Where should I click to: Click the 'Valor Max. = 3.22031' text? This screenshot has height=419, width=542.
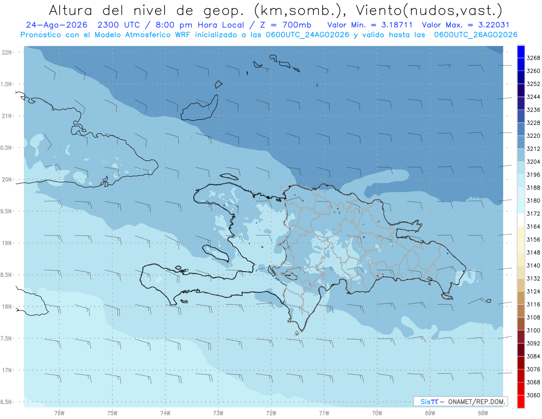[x=466, y=25]
